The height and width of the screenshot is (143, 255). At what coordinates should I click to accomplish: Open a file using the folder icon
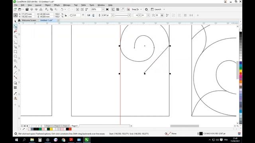click(20, 10)
